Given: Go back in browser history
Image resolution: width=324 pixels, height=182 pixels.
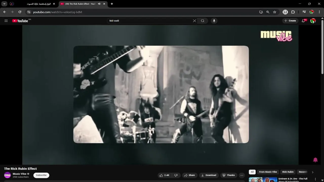Looking at the screenshot, I should click(x=5, y=12).
